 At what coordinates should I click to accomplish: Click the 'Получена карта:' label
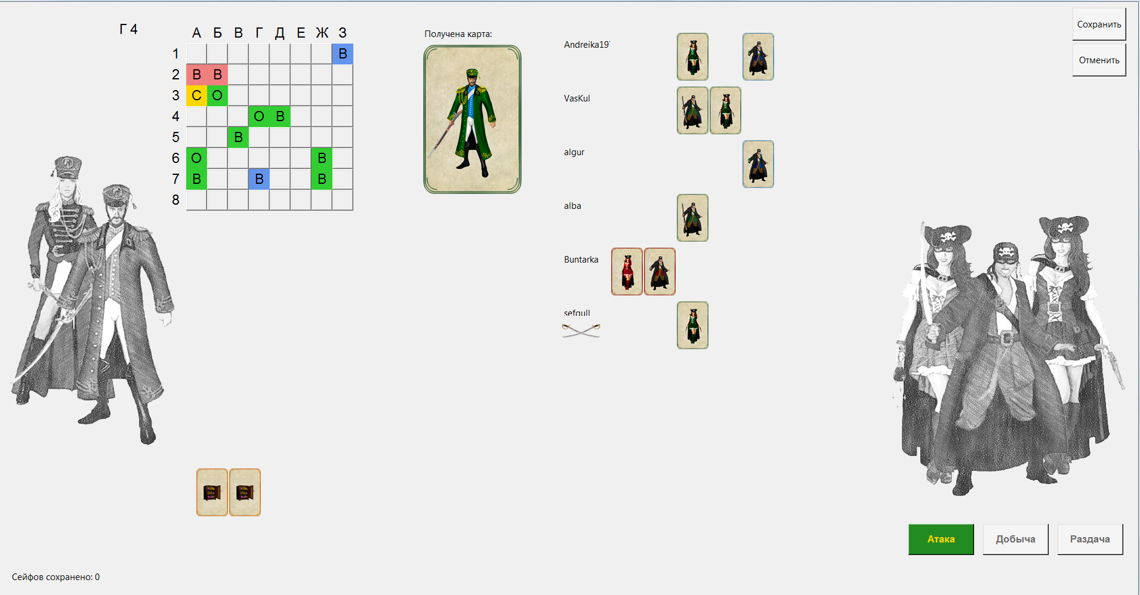click(x=458, y=34)
